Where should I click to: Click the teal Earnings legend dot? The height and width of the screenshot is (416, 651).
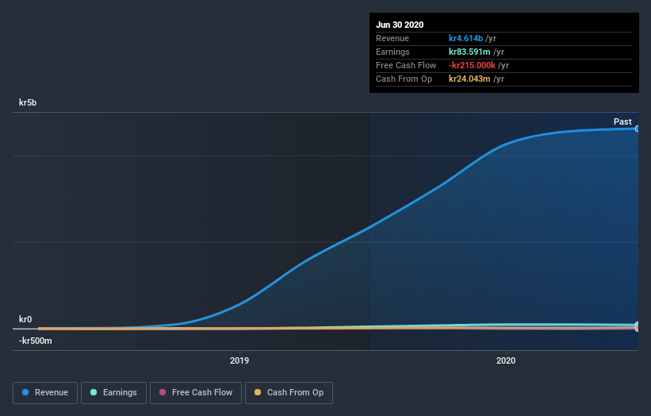94,392
